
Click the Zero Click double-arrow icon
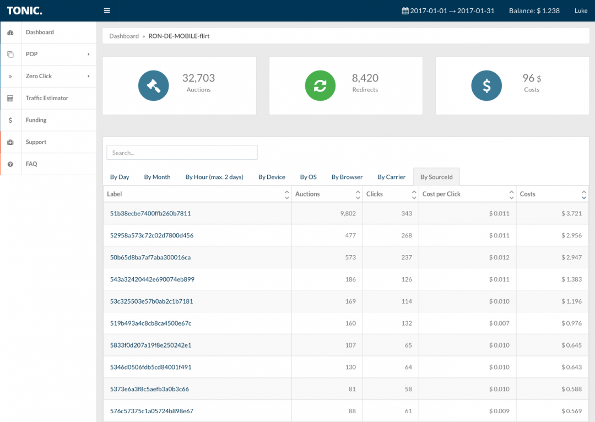pos(10,77)
